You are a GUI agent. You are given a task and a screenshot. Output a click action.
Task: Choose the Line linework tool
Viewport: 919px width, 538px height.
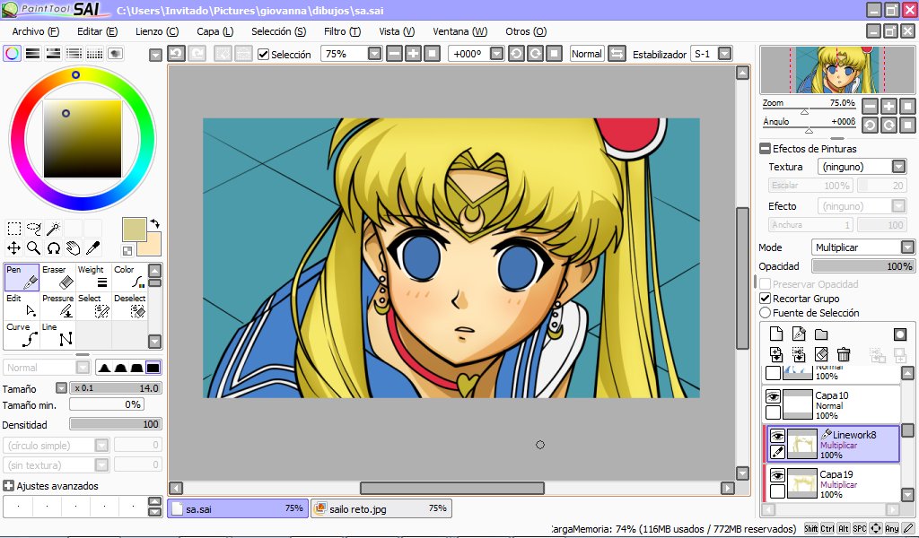click(57, 334)
